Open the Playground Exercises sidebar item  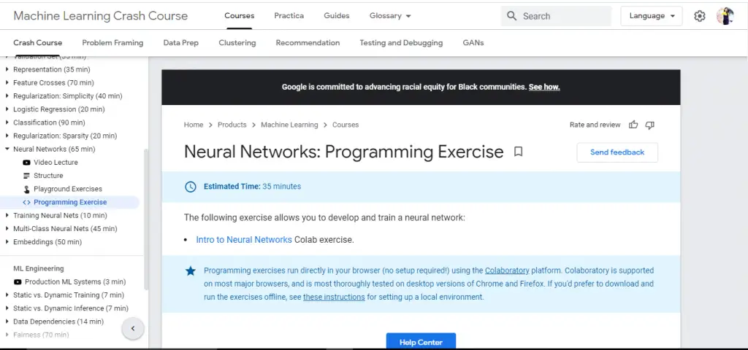(x=67, y=189)
